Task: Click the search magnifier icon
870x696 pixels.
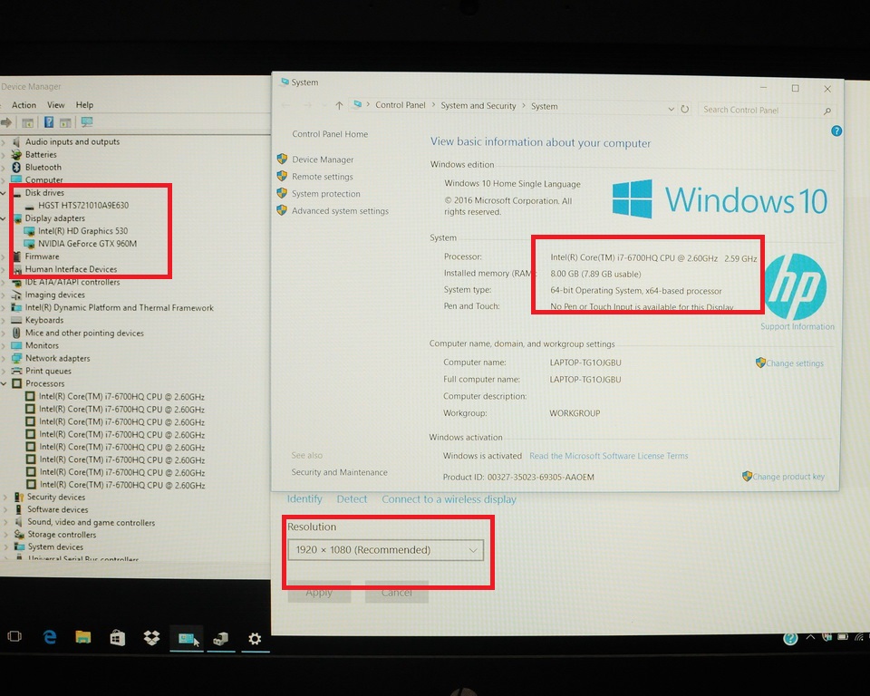Action: click(826, 111)
